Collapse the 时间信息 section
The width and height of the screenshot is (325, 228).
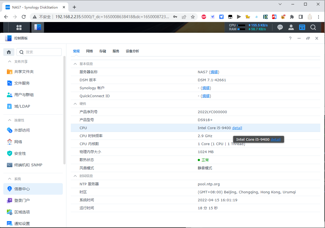point(75,176)
